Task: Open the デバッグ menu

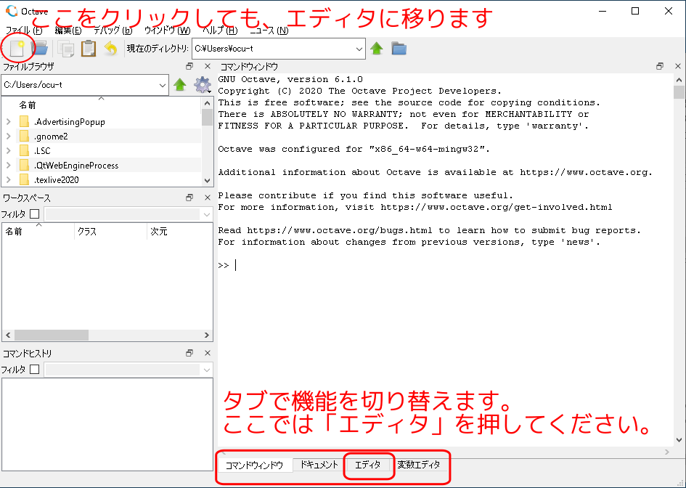Action: point(113,30)
